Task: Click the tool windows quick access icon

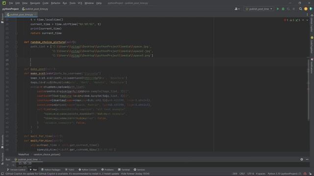Action: click(2, 174)
